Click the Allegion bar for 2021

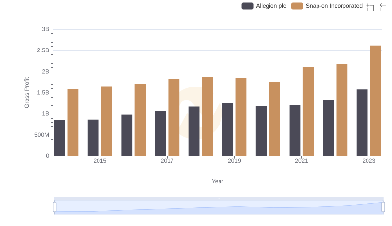click(295, 131)
